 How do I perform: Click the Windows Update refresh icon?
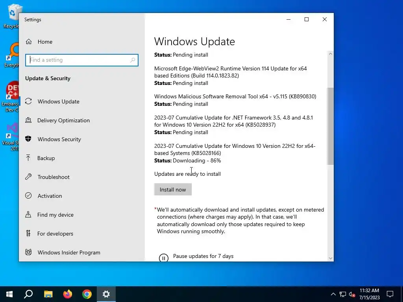[28, 101]
